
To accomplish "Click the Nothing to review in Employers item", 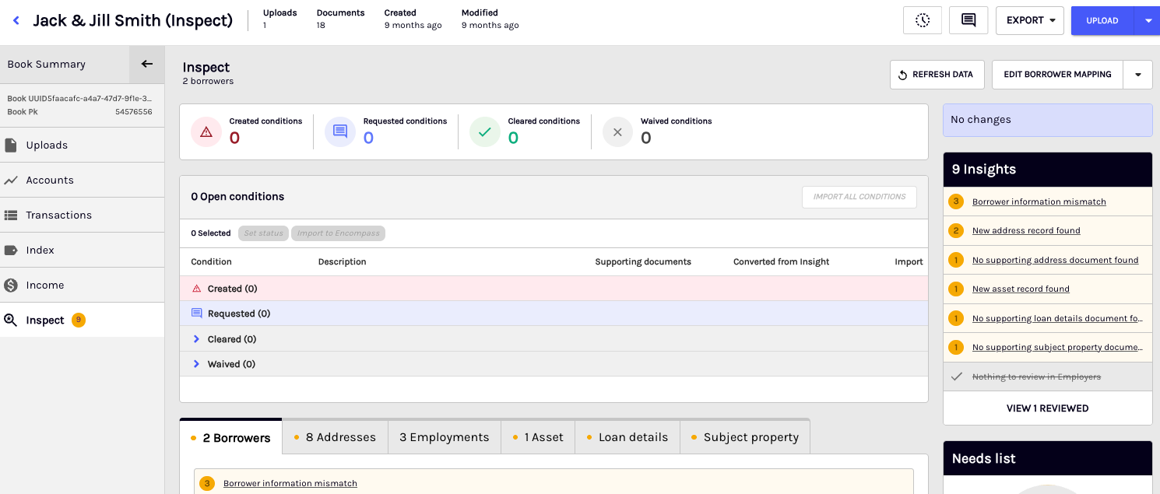I will 1036,377.
